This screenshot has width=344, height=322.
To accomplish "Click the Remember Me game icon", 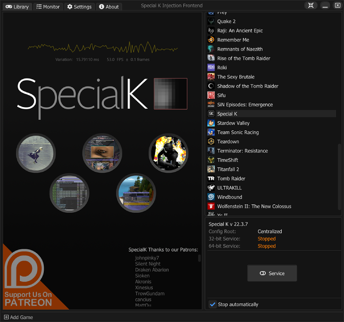I will (x=211, y=40).
